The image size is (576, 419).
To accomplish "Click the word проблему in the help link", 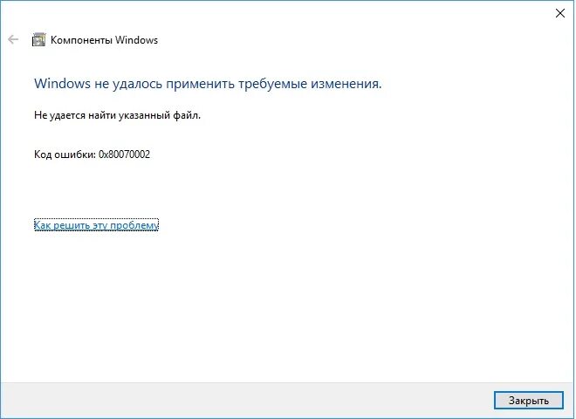I will point(134,225).
